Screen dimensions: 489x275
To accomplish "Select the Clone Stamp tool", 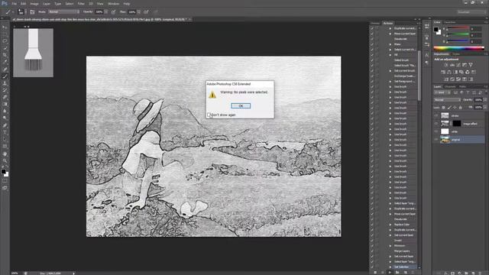I will tap(5, 83).
